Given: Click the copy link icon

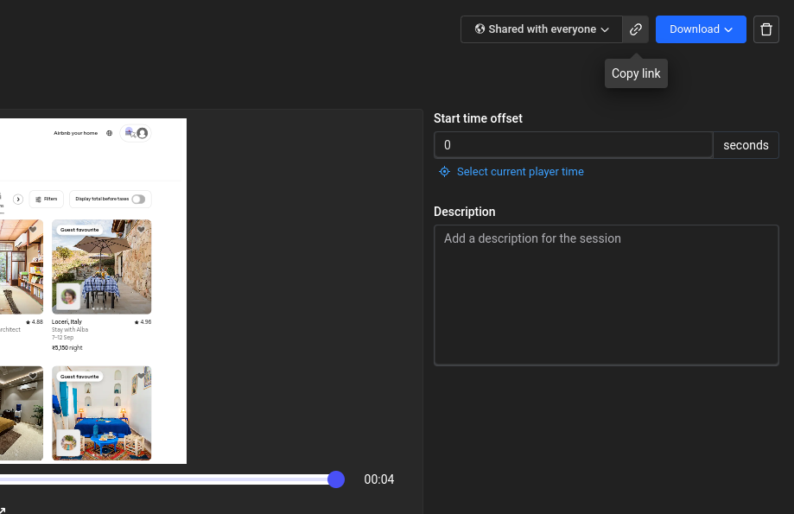Looking at the screenshot, I should (x=636, y=29).
